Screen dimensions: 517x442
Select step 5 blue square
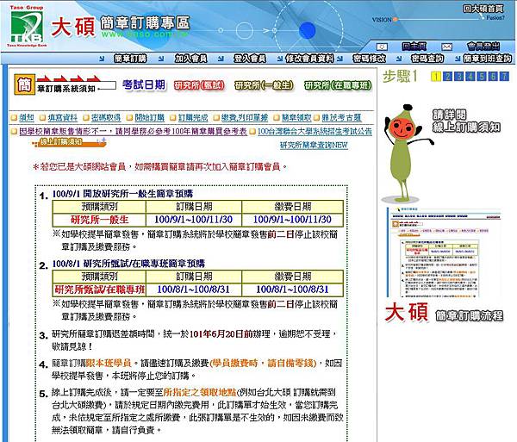point(482,77)
